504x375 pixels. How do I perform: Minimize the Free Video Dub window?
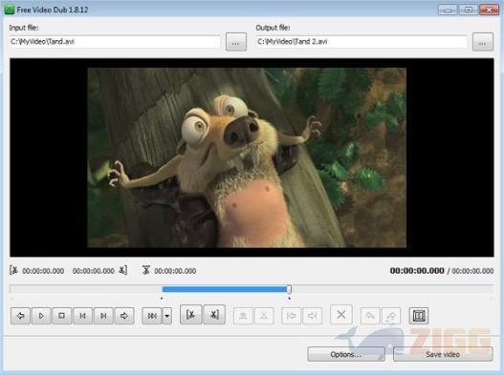point(448,10)
